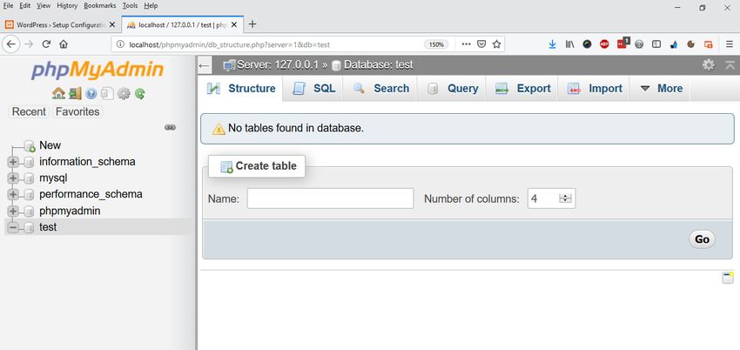Open the Bookmarks menu
Screen dimensions: 740x350
pos(99,6)
